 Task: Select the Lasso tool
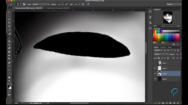click(9, 19)
